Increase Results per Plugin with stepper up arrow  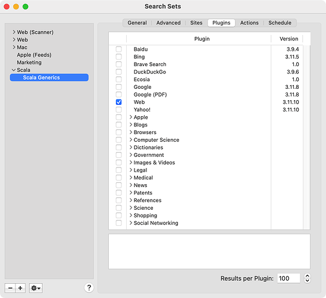(x=308, y=276)
